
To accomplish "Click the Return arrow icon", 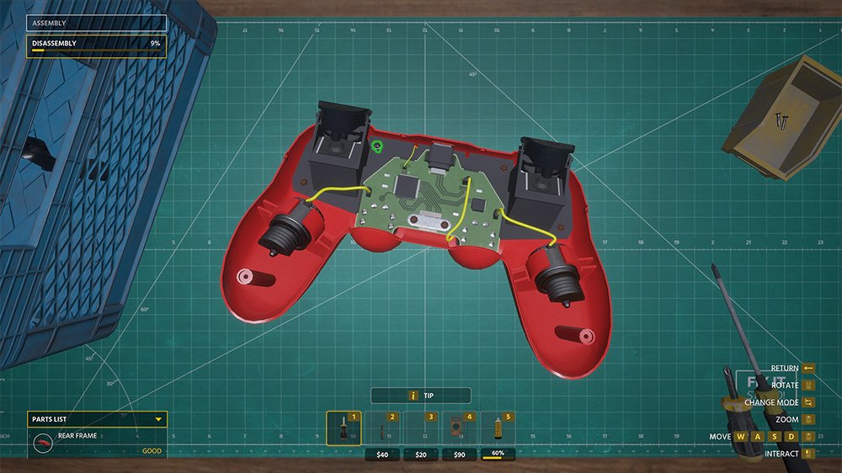I will pos(808,368).
